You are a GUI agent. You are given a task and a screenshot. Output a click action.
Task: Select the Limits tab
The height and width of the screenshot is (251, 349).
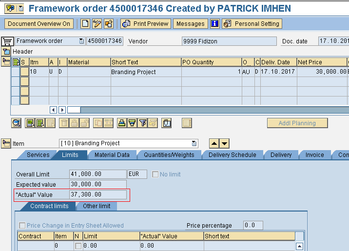coord(70,155)
